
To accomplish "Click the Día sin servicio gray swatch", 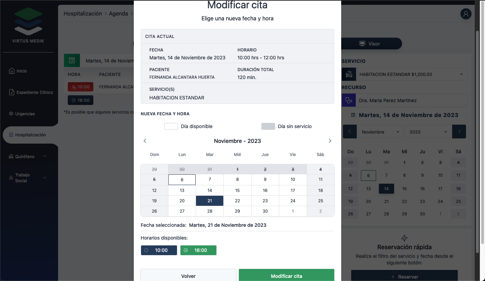I will tap(268, 126).
